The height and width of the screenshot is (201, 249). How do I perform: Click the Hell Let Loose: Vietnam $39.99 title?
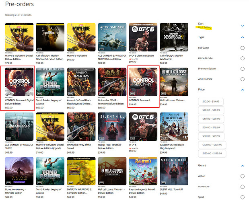pyautogui.click(x=173, y=100)
